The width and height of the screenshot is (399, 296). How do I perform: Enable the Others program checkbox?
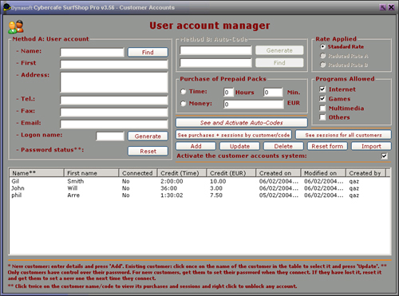(322, 117)
